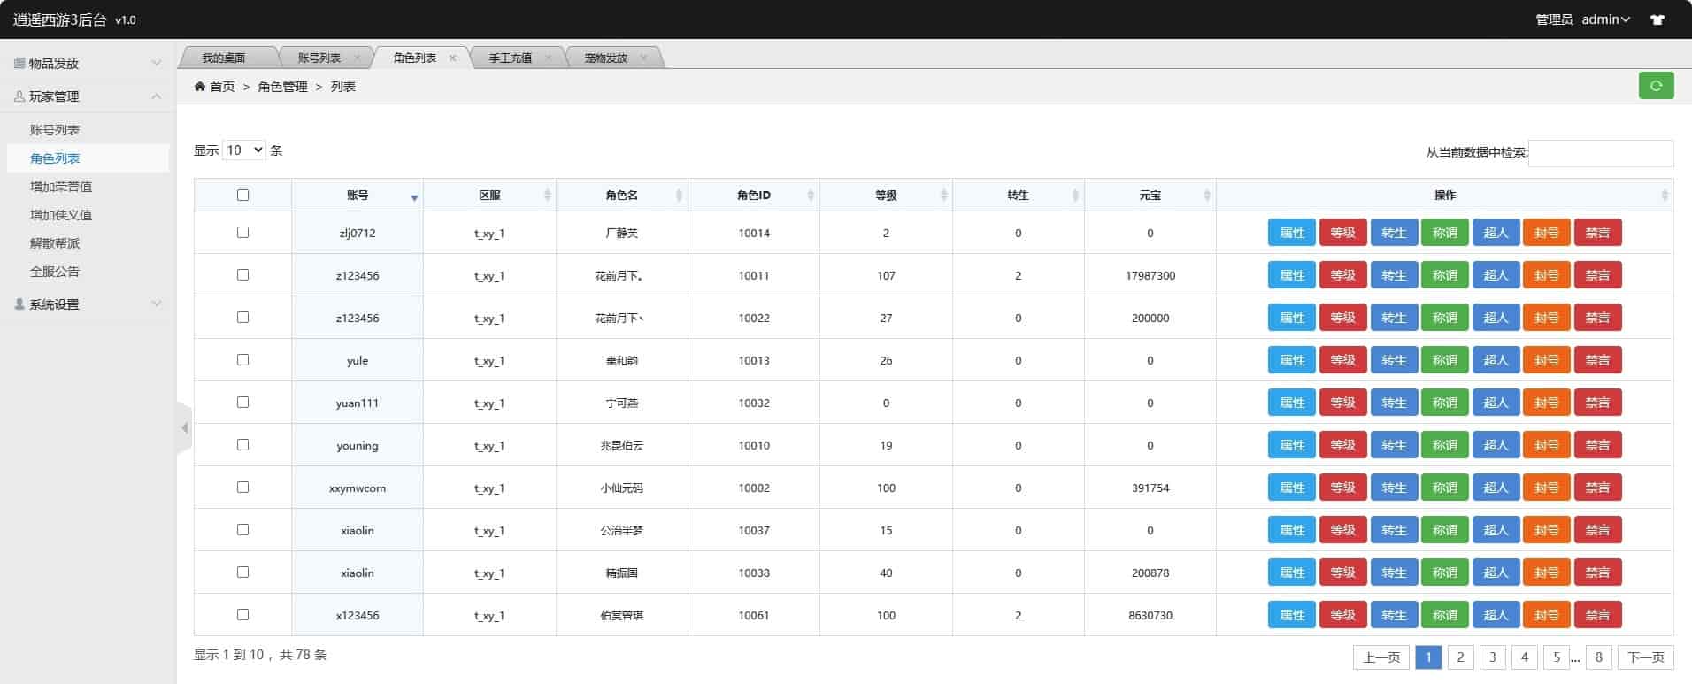Expand the 物品发放 sidebar menu
Screen dimensions: 1692x684
click(87, 64)
